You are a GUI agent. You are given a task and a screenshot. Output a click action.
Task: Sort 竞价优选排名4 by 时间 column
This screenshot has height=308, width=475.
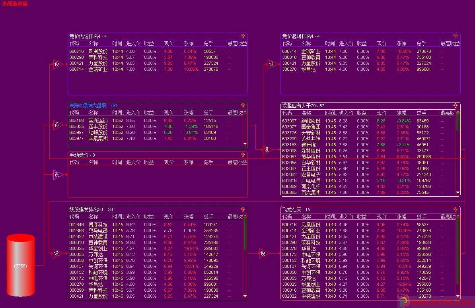[x=118, y=44]
